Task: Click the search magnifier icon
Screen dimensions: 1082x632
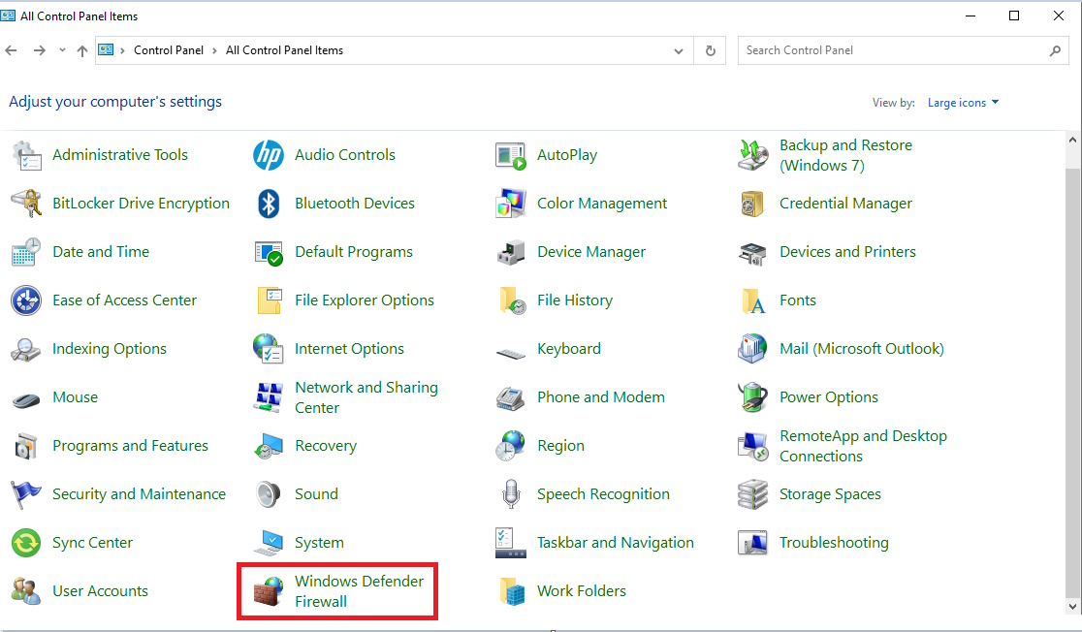Action: pyautogui.click(x=1055, y=50)
